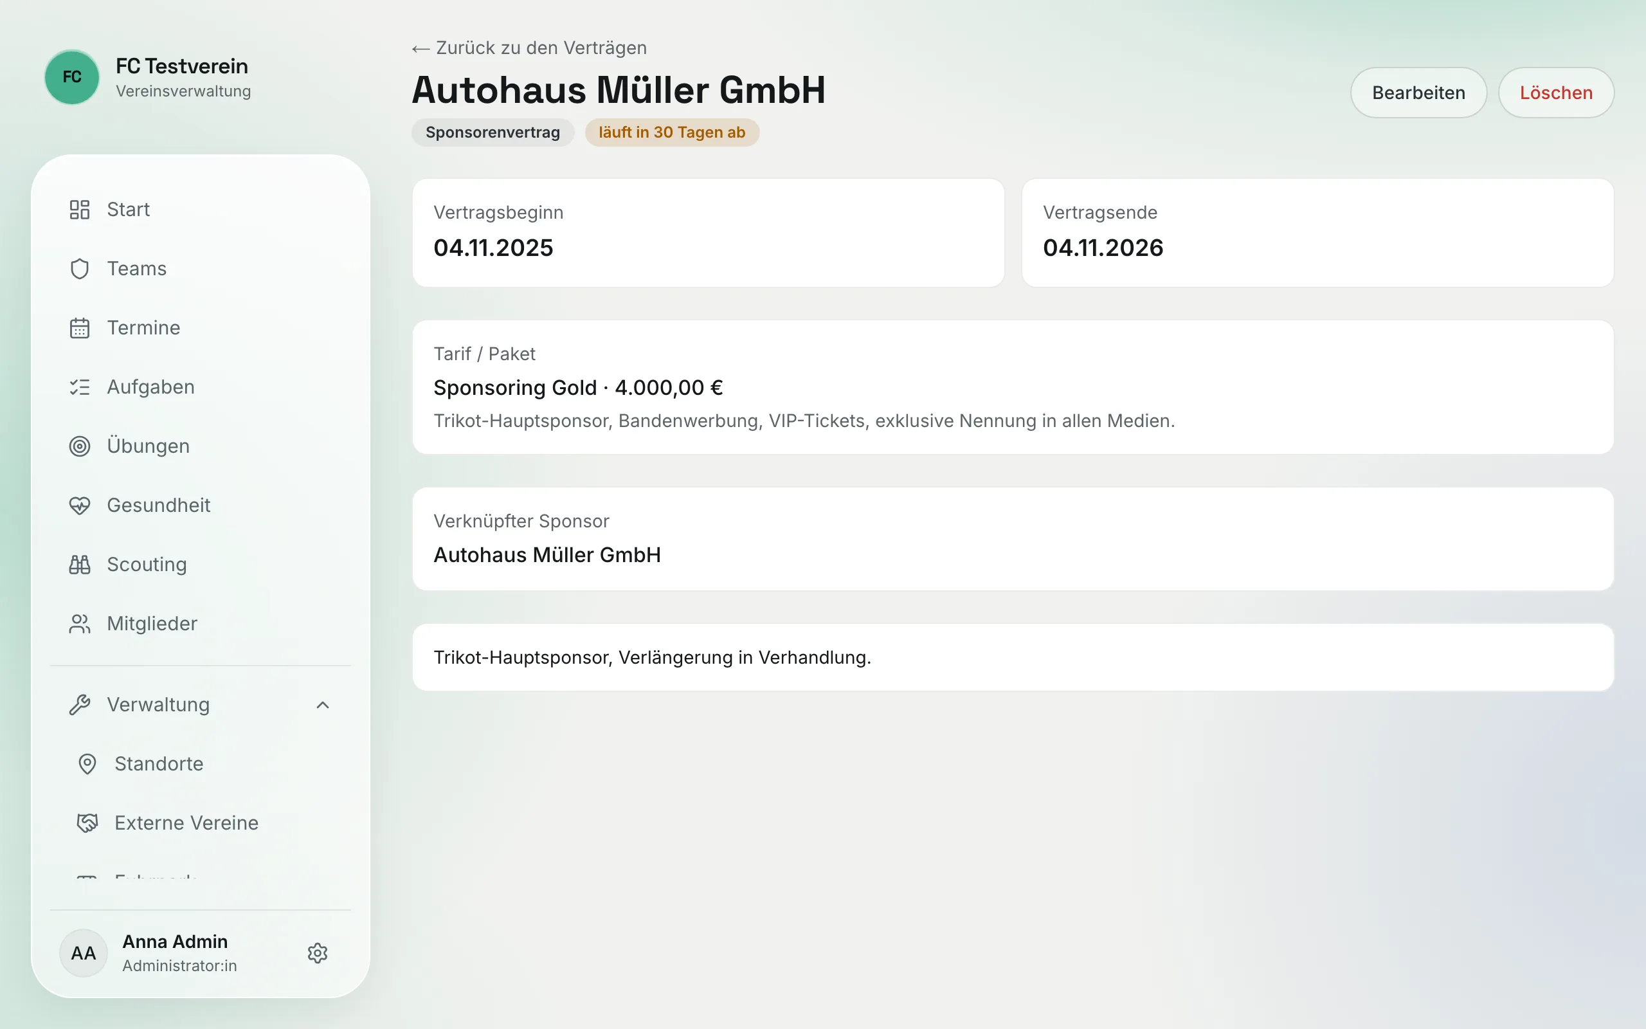The image size is (1646, 1029).
Task: Click the Sponsorenvertrag badge
Action: click(493, 132)
